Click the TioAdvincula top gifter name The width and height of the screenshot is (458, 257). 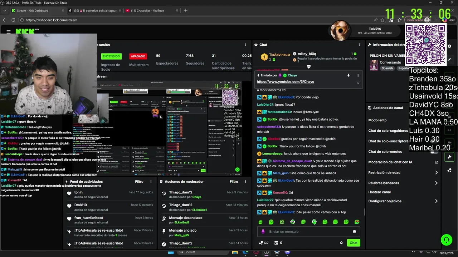279,55
